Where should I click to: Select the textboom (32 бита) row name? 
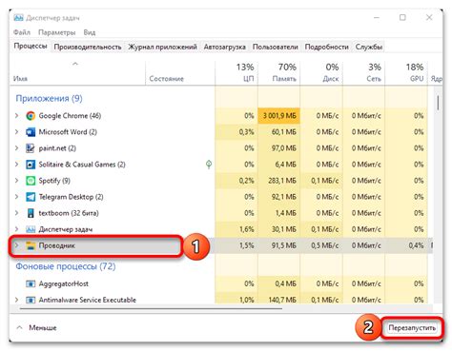point(69,213)
